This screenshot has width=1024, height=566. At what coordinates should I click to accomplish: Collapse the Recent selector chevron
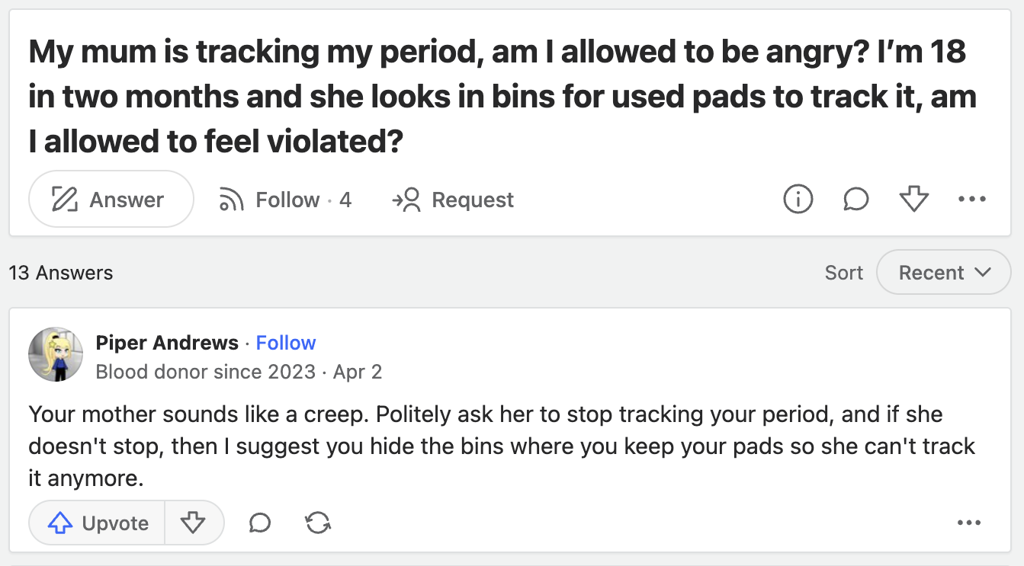984,272
